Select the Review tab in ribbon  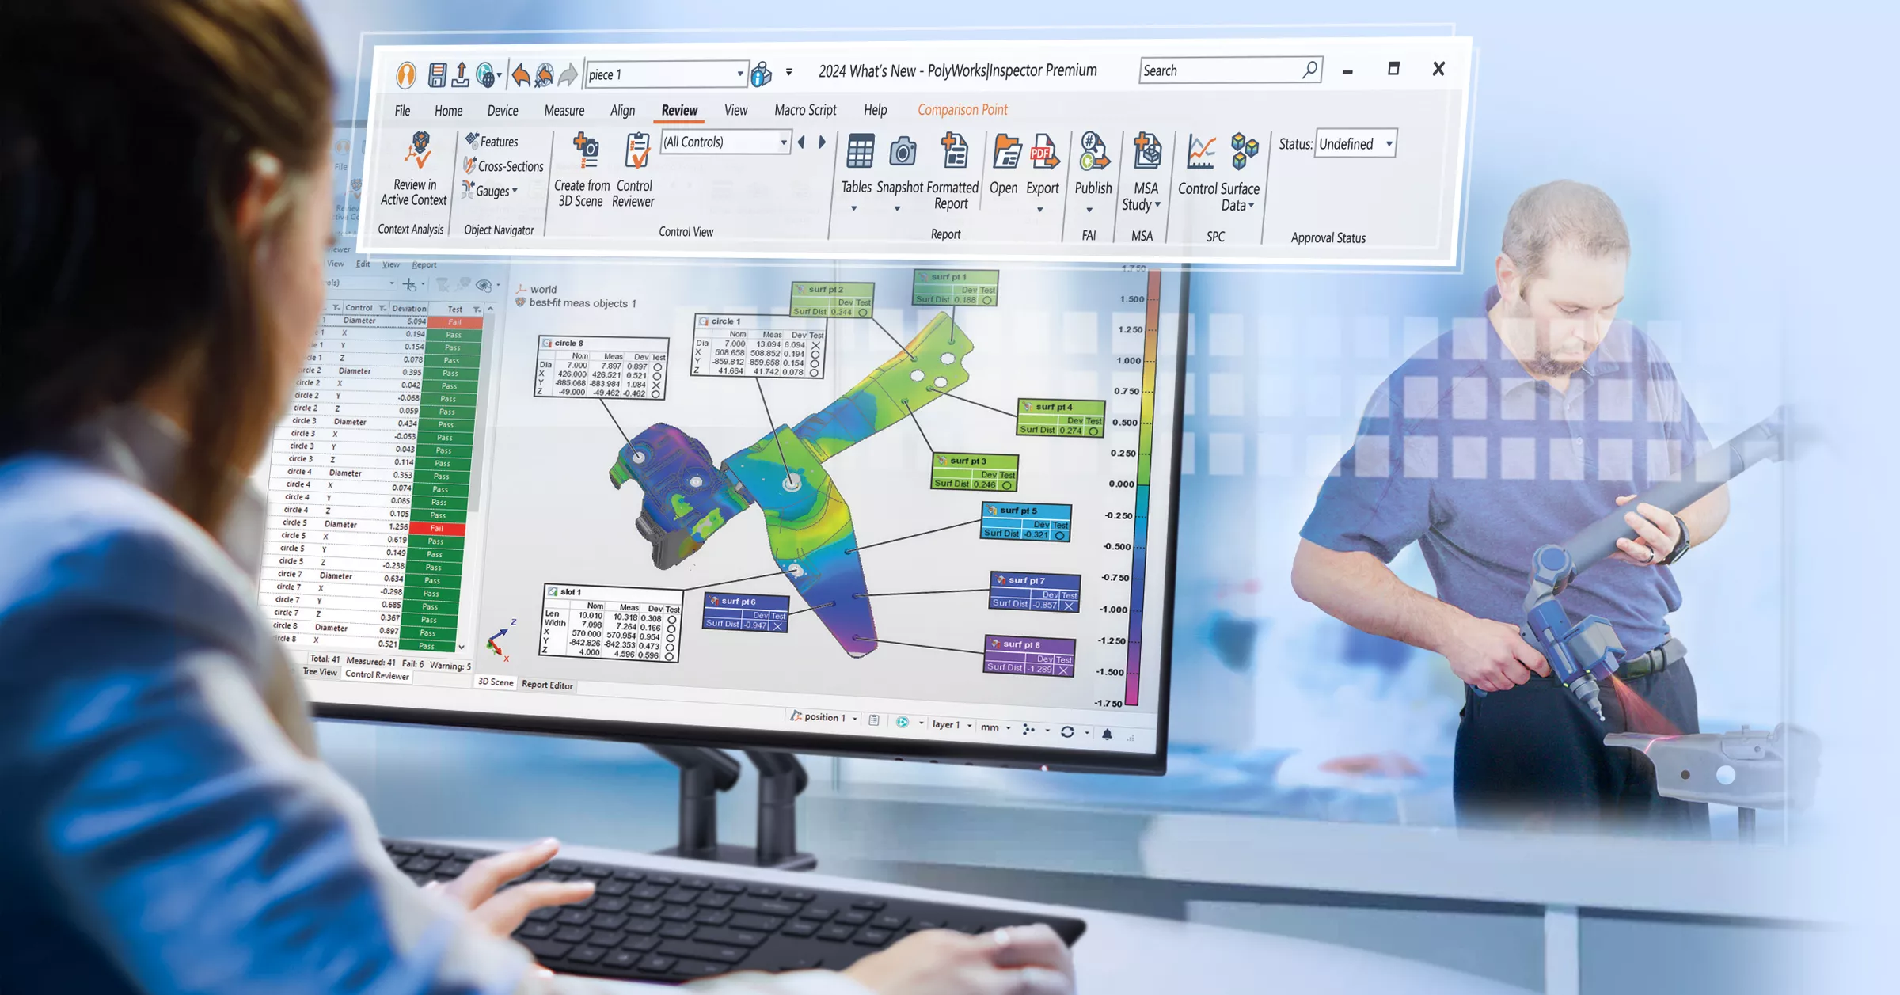[680, 111]
